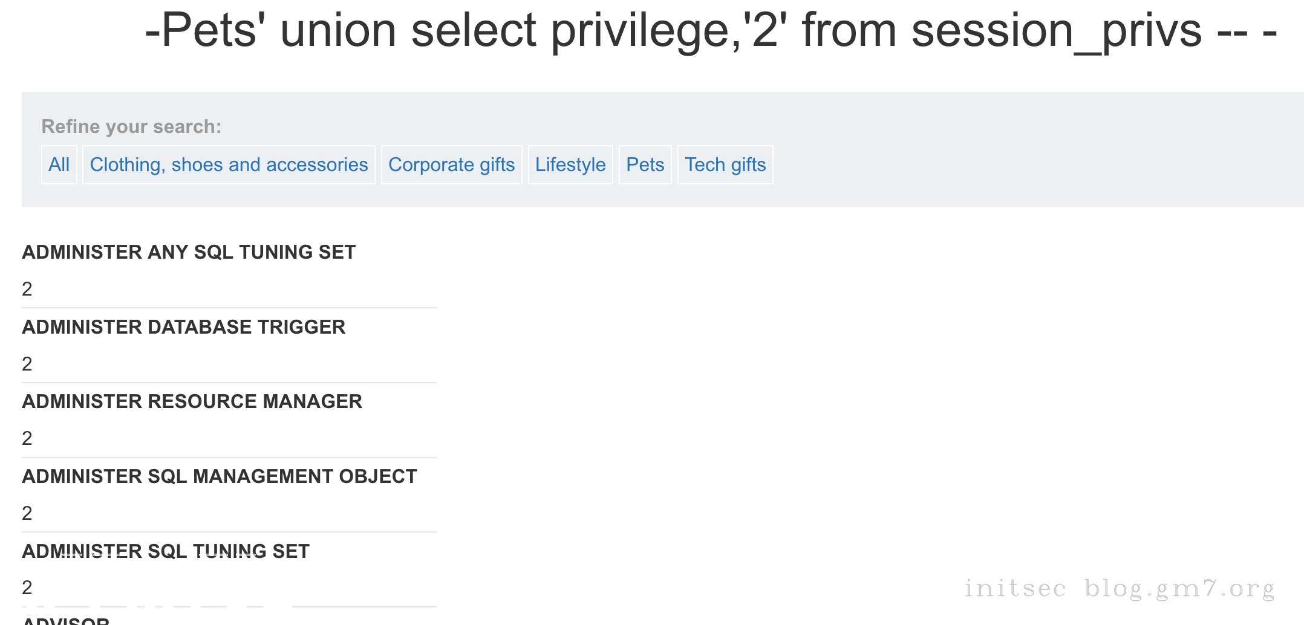Screen dimensions: 1304x625
Task: Click the 'Refine your search:' label
Action: [131, 126]
